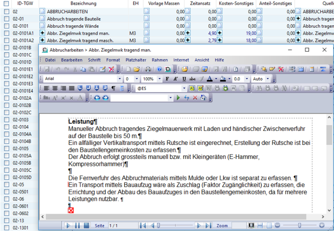Image resolution: width=334 pixels, height=231 pixels.
Task: Center-align the paragraph text
Action: click(x=55, y=89)
